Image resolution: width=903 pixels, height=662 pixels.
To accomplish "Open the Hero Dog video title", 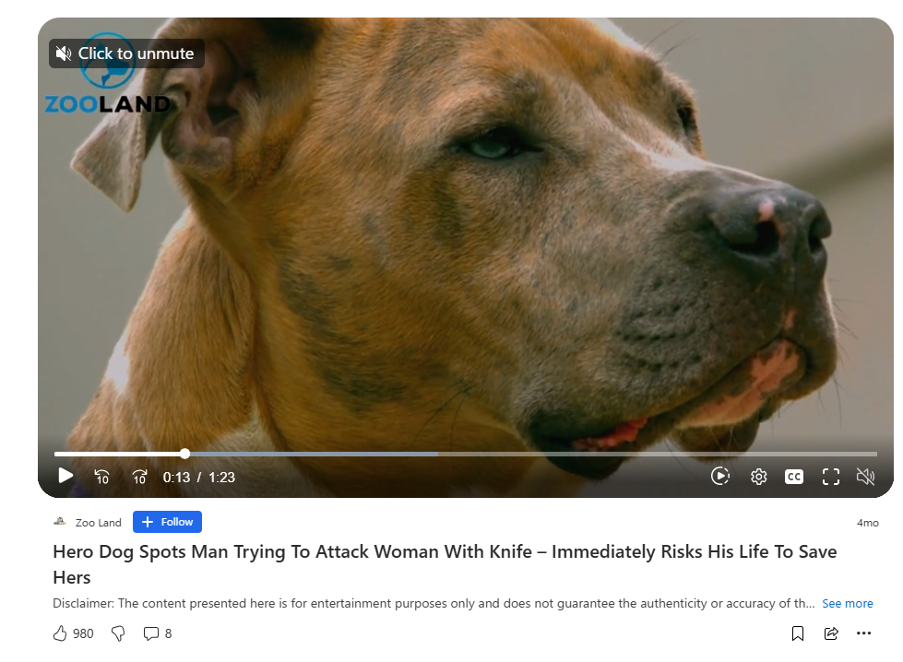I will tap(445, 564).
